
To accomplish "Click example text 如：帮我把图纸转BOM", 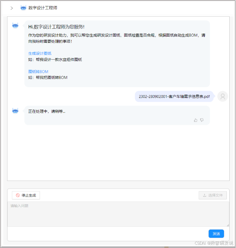I will click(48, 77).
